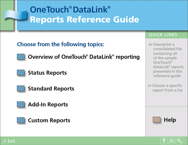Click the X icon beside Exit
The width and height of the screenshot is (188, 145).
click(x=4, y=141)
